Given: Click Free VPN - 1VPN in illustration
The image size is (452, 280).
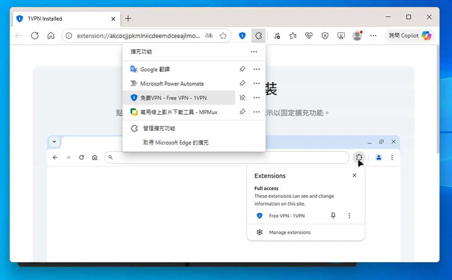Looking at the screenshot, I should (287, 216).
